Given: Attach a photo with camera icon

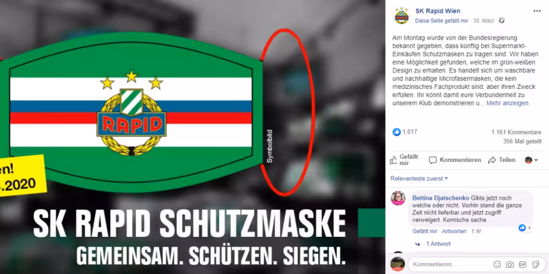Looking at the screenshot, I should click(x=510, y=264).
